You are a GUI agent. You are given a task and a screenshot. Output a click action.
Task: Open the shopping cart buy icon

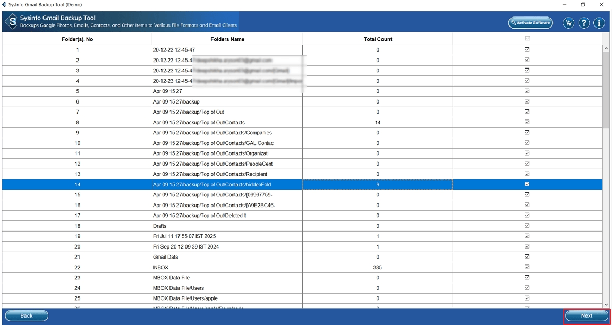[x=568, y=23]
